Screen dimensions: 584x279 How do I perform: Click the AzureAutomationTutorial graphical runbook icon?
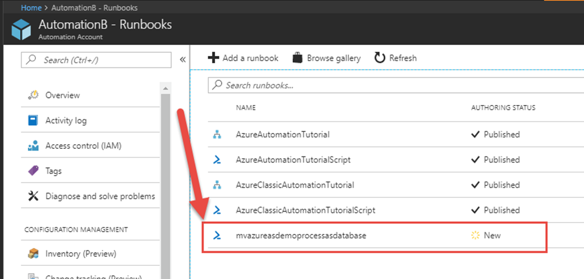(x=217, y=135)
